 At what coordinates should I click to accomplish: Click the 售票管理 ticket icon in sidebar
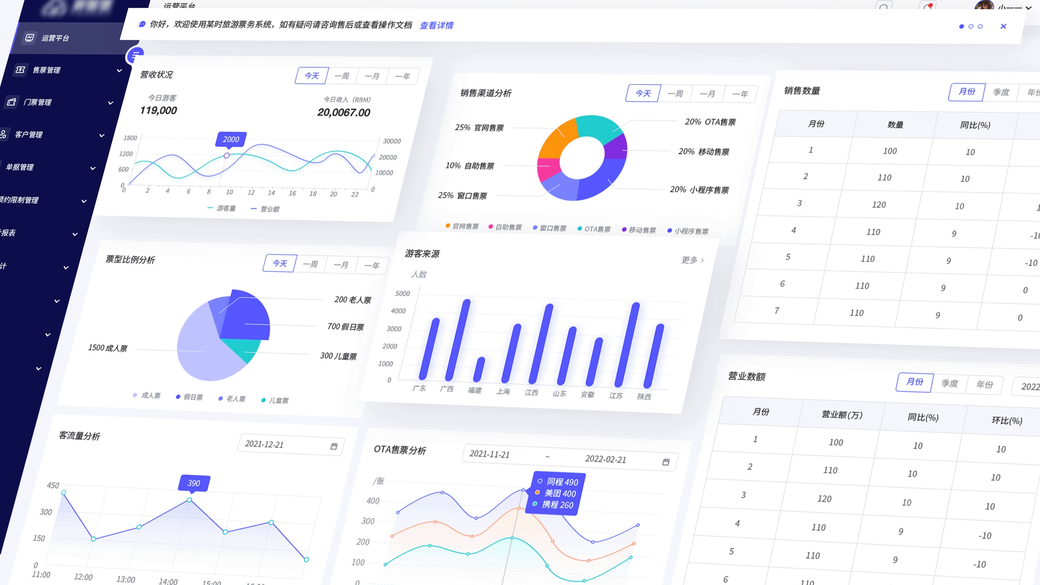click(20, 70)
